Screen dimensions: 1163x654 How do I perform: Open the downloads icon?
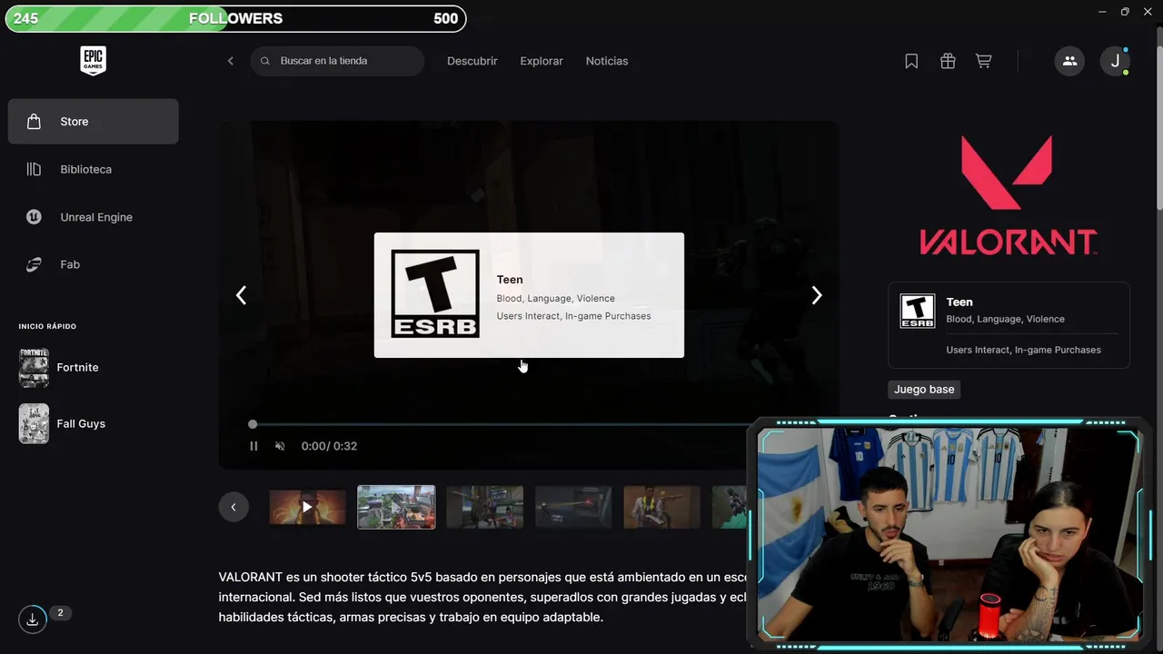[x=33, y=619]
